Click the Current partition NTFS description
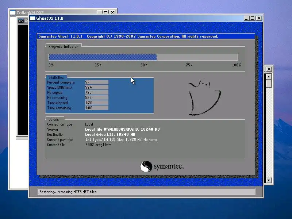The width and height of the screenshot is (292, 219). click(x=121, y=140)
